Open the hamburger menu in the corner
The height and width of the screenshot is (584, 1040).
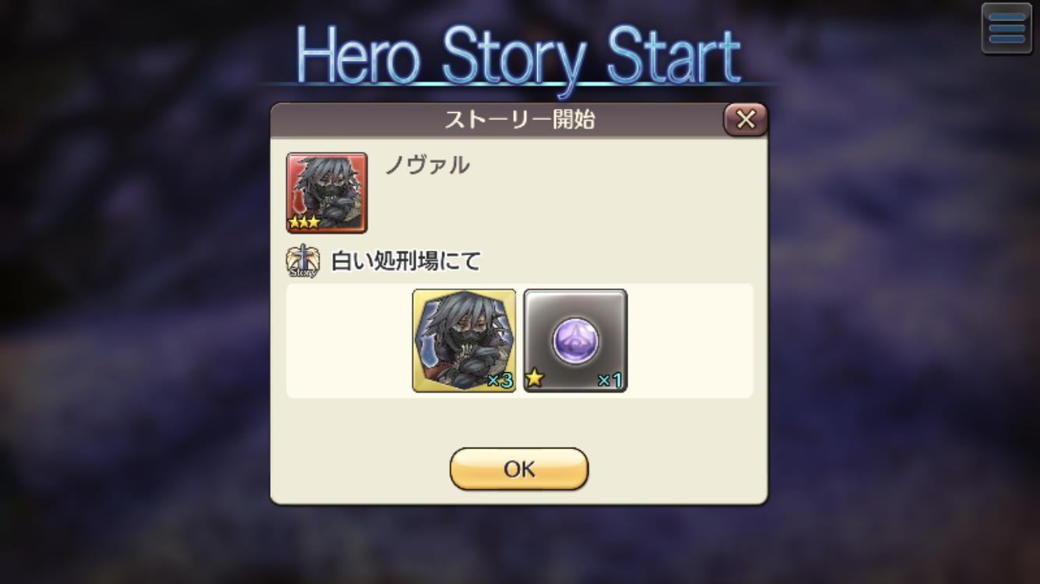pos(1006,29)
